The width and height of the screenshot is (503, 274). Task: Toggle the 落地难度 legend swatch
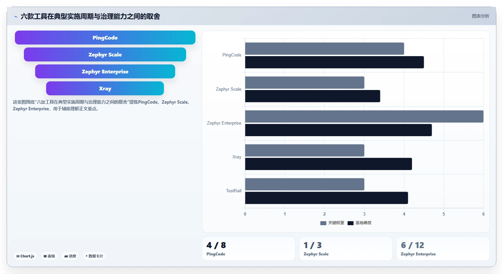coord(350,223)
